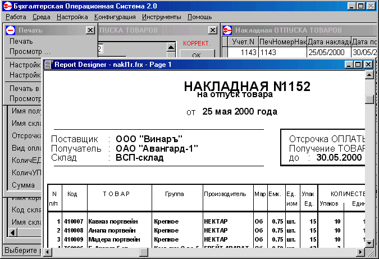Select Печать в item in Печать window
Image resolution: width=379 pixels, height=259 pixels.
point(24,89)
